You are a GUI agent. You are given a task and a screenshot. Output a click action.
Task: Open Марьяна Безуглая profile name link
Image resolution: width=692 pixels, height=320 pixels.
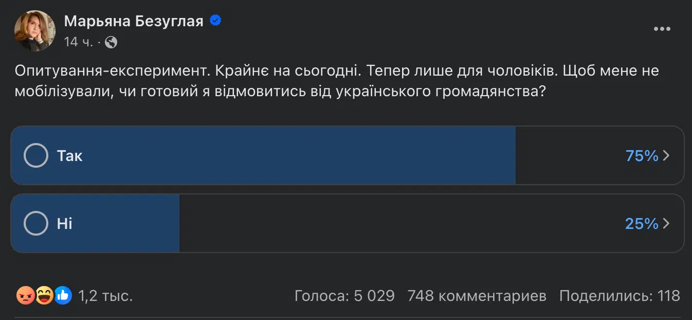pos(134,21)
